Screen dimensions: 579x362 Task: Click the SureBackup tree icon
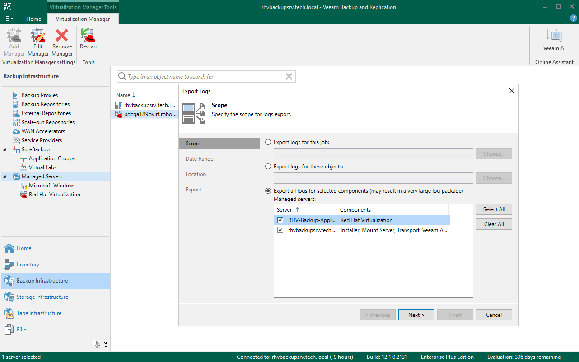click(x=17, y=149)
